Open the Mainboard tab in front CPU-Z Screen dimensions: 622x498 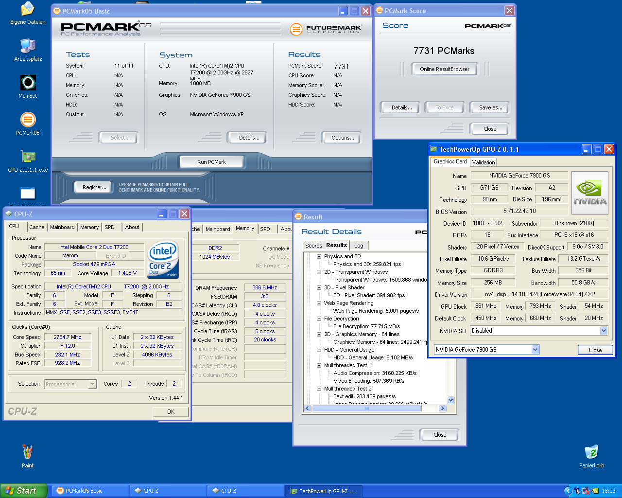tap(62, 227)
